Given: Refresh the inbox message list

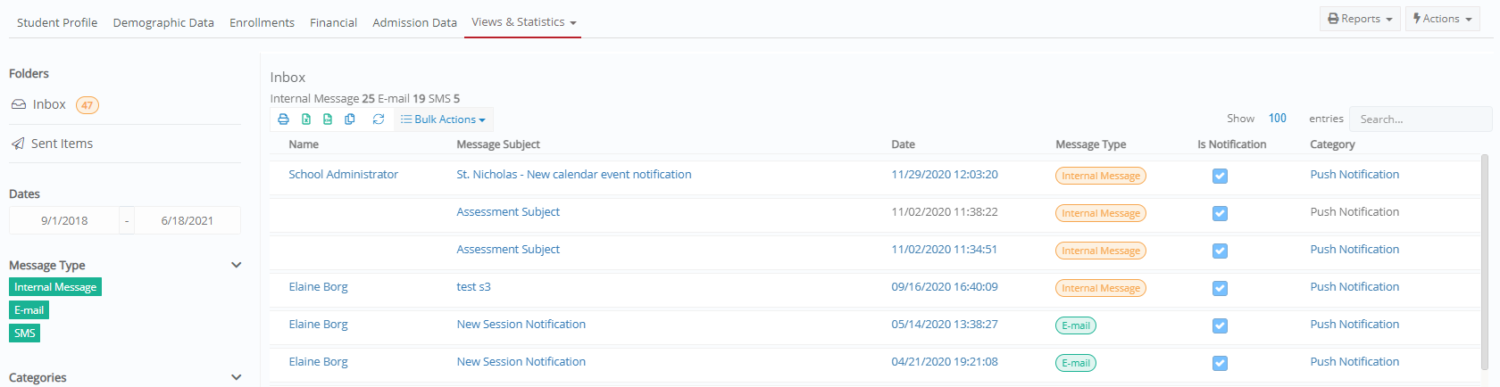Looking at the screenshot, I should 379,119.
